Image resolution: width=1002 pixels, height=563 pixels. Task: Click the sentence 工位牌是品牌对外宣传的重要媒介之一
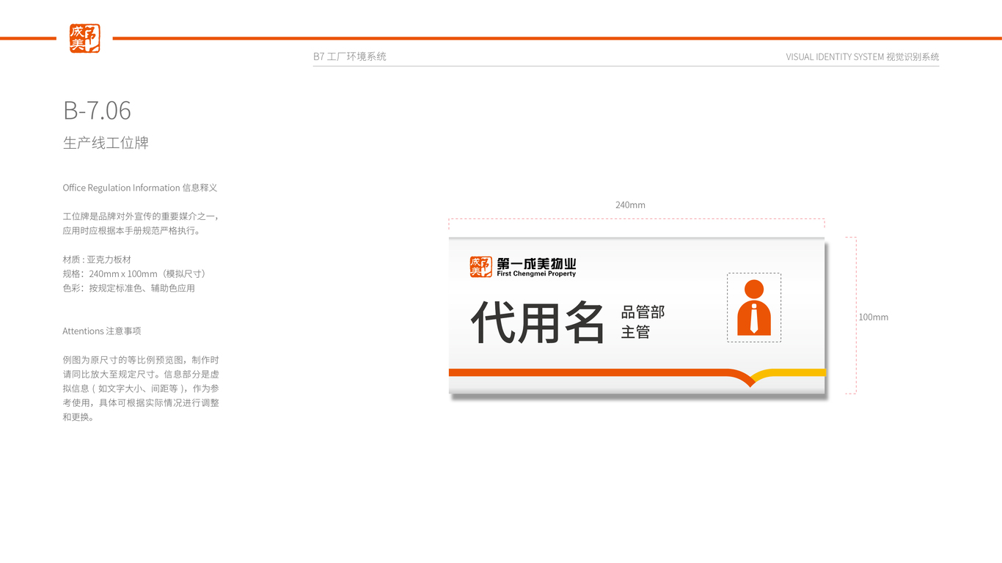pos(141,216)
